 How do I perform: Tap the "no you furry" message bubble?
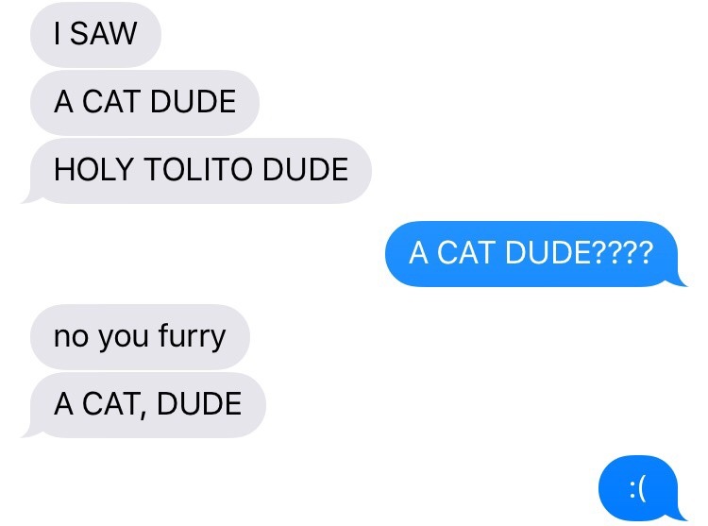pyautogui.click(x=140, y=337)
